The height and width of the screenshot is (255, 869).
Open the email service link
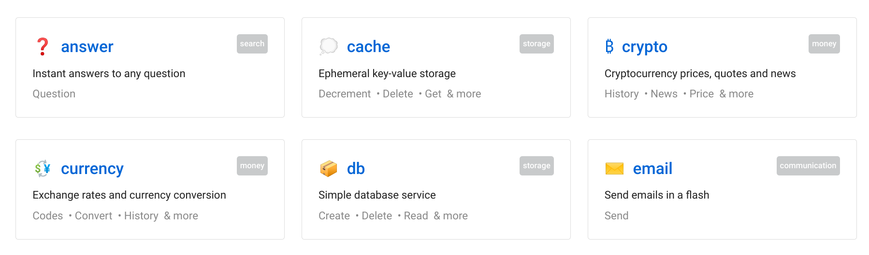click(652, 169)
